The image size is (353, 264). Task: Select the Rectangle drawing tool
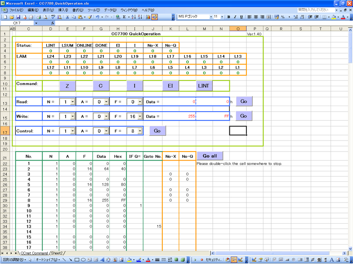pos(77,260)
